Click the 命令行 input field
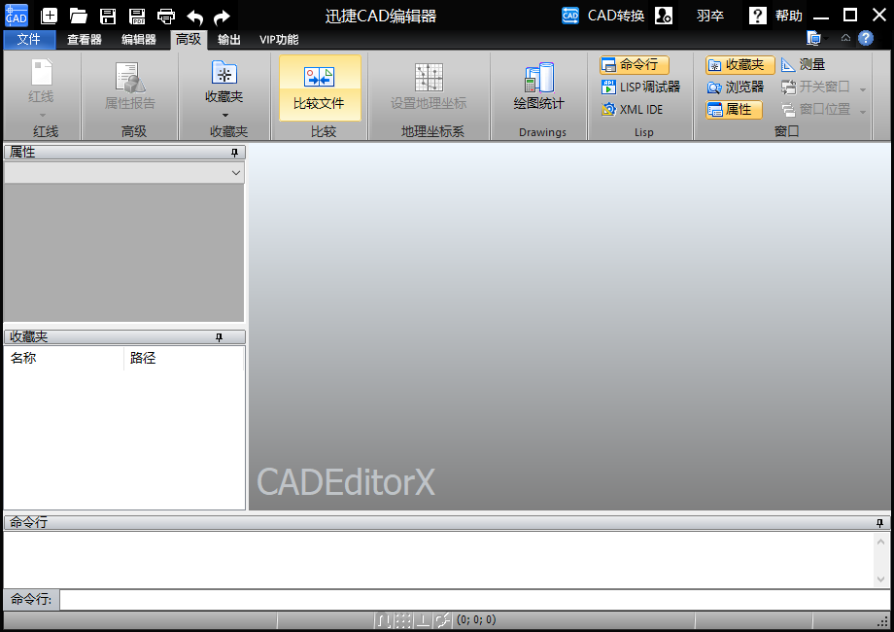 475,600
